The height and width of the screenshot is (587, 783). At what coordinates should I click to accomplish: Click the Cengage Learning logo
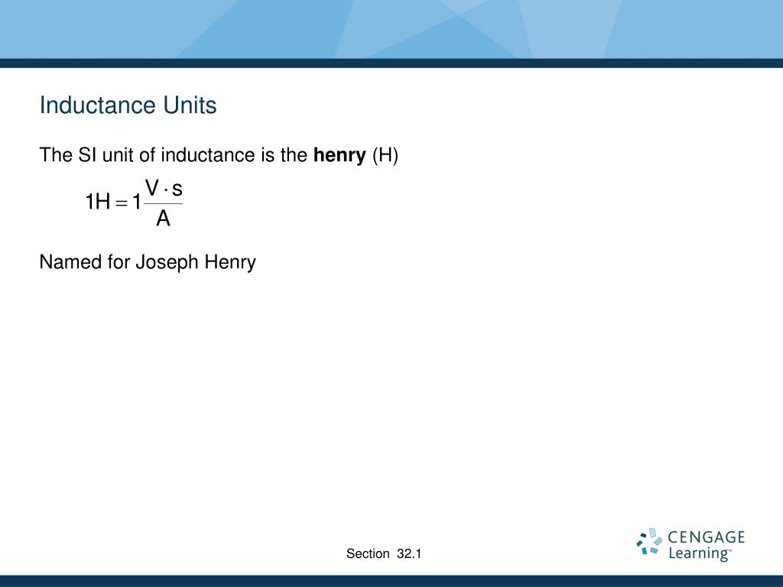point(690,544)
